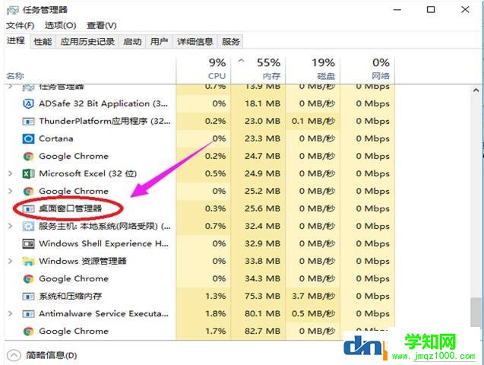The height and width of the screenshot is (365, 484).
Task: Sort by the CPU column header
Action: pos(204,70)
